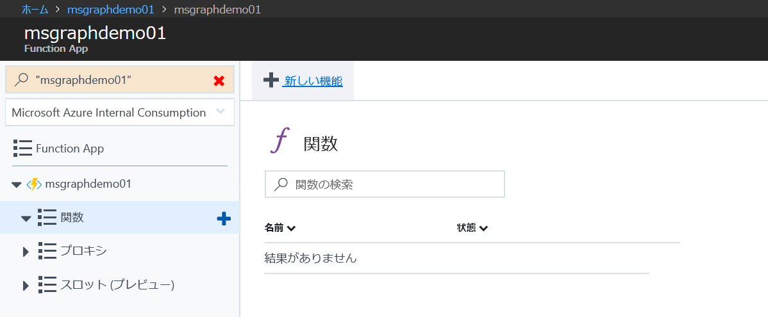Collapse the 関数 tree node arrow
The image size is (768, 317).
click(x=26, y=218)
